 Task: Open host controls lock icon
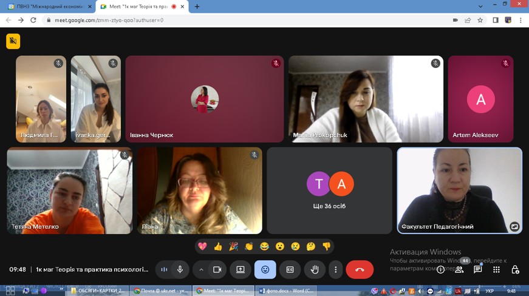(x=515, y=269)
